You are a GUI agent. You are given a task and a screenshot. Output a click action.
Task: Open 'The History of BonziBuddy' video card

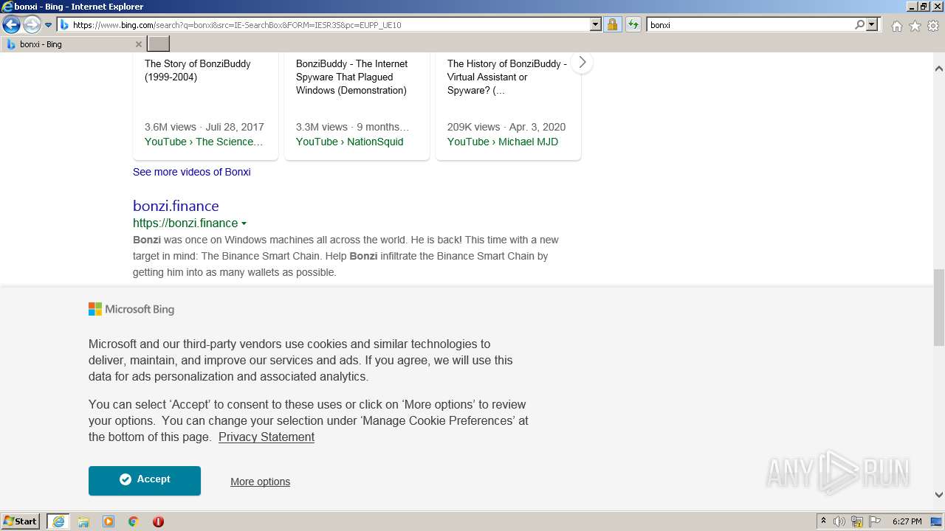[507, 77]
